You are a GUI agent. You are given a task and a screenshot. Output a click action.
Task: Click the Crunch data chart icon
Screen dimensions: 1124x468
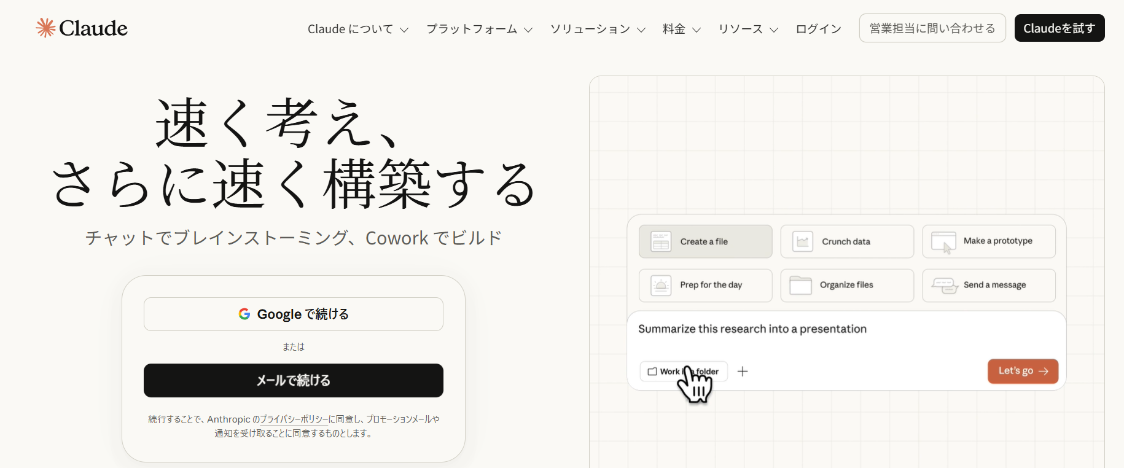coord(802,241)
